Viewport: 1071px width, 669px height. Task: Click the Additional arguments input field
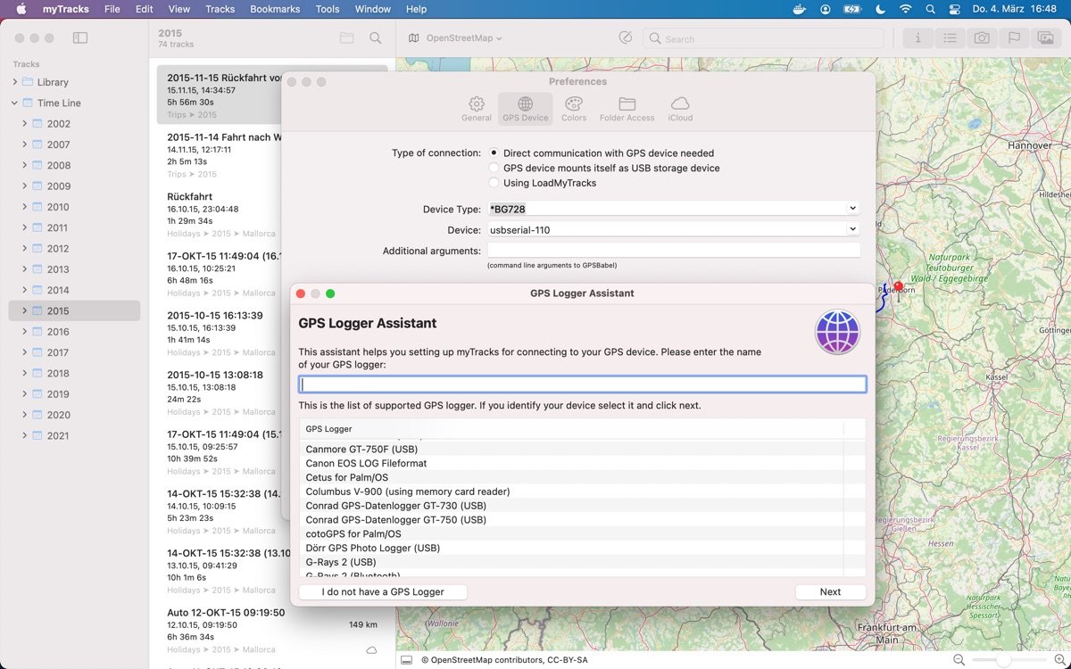pyautogui.click(x=674, y=251)
